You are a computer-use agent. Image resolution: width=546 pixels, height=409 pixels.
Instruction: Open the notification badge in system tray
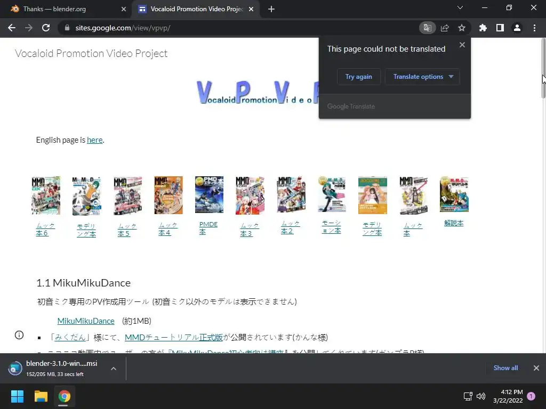click(531, 396)
